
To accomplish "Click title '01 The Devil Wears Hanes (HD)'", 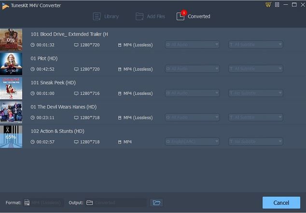I will [x=64, y=107].
